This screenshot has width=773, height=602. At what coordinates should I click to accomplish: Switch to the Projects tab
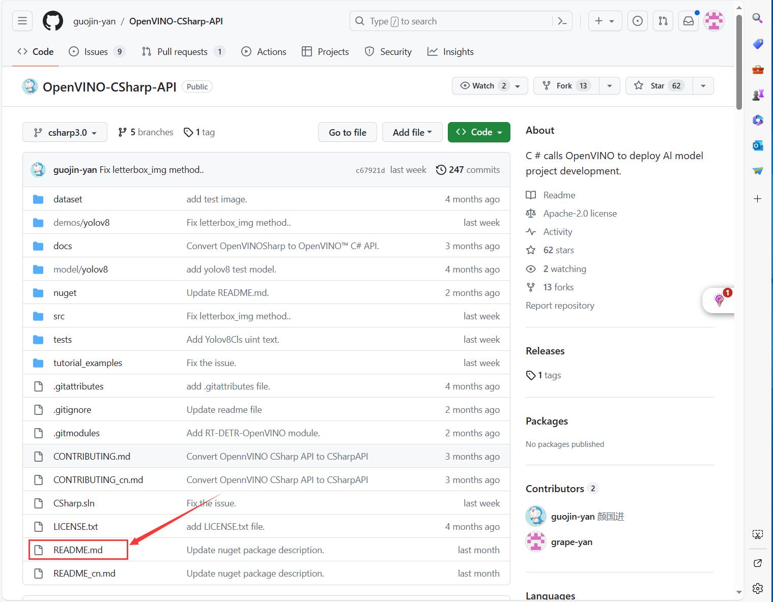(x=325, y=52)
